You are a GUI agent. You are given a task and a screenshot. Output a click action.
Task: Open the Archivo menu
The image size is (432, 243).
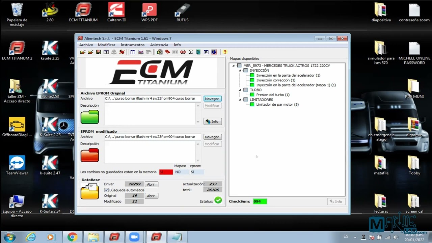[86, 45]
